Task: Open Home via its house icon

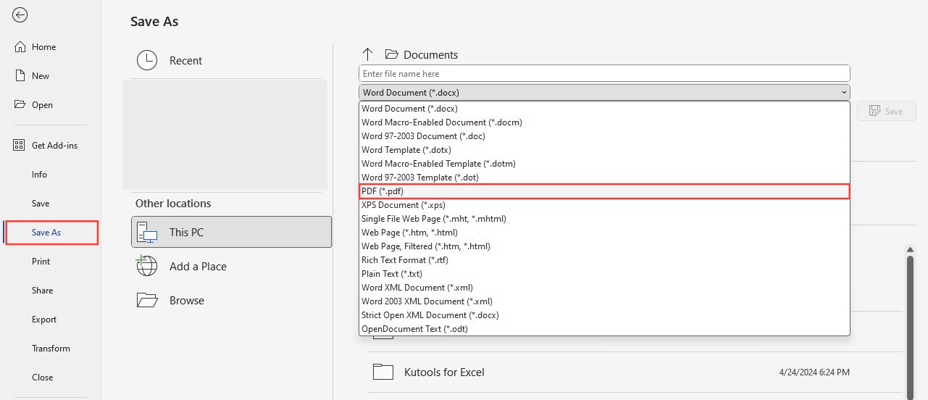Action: [x=20, y=47]
